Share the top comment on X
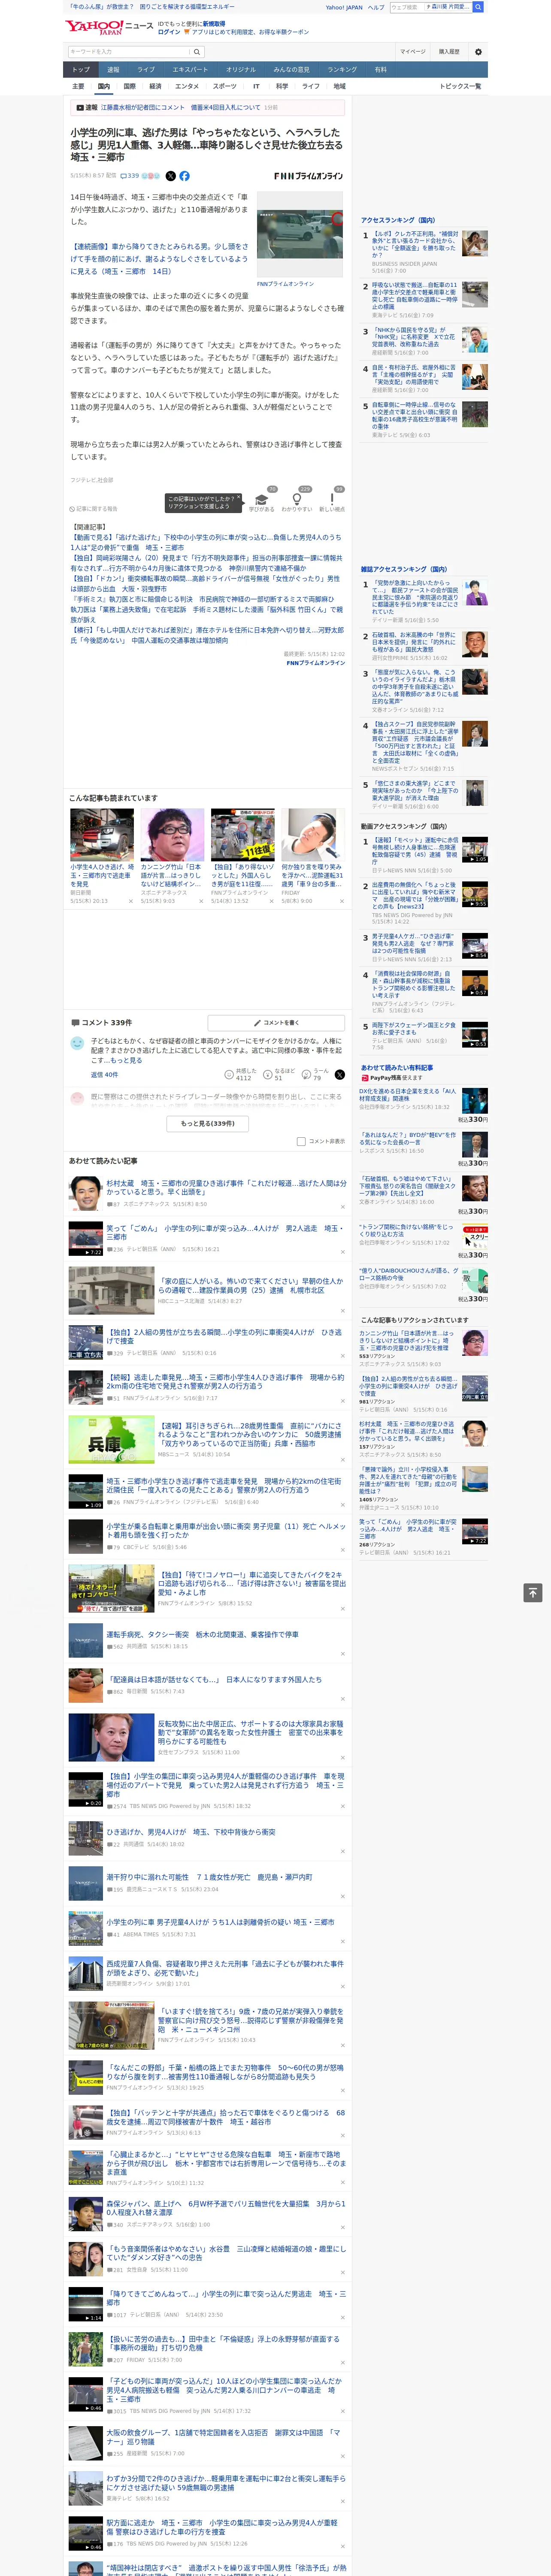551x2576 pixels. tap(339, 1075)
